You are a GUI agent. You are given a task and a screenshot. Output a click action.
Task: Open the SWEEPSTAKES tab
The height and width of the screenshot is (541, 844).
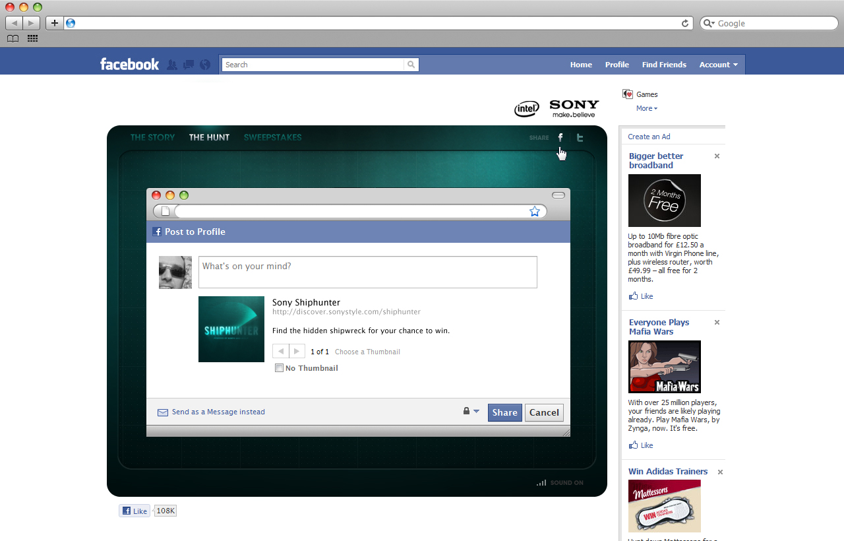(x=272, y=137)
